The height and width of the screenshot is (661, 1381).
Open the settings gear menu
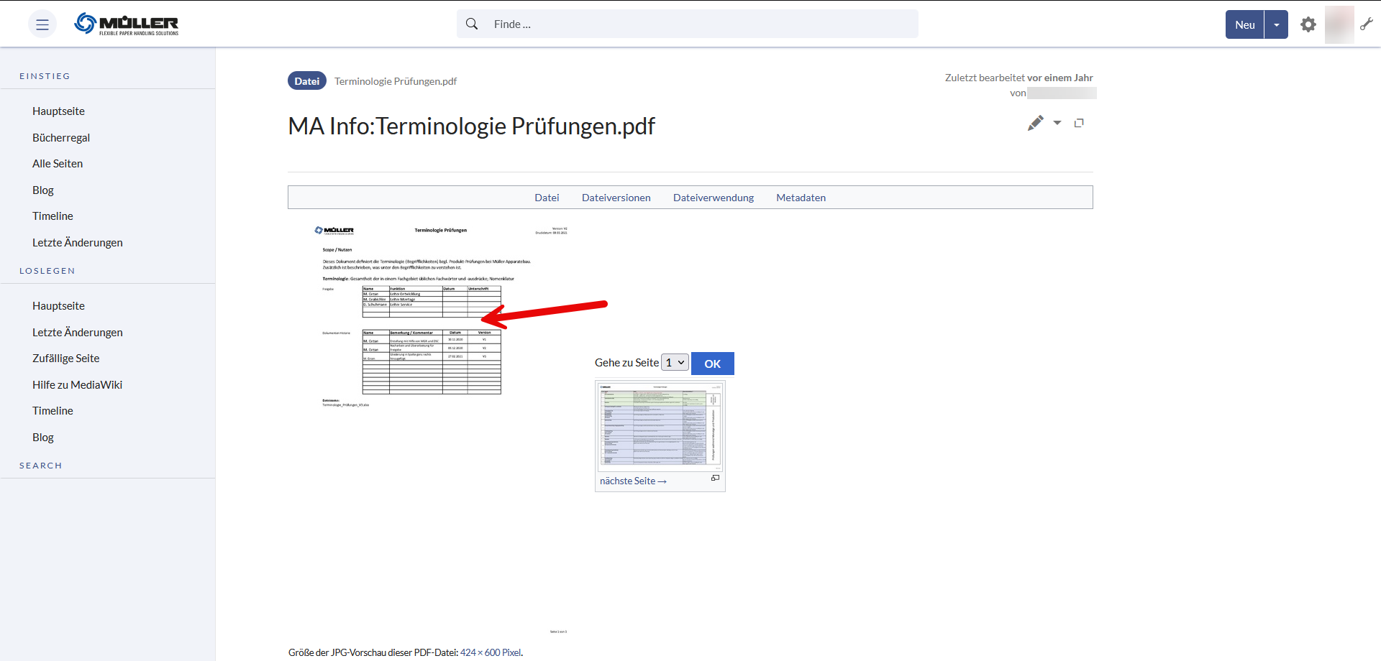click(x=1308, y=24)
